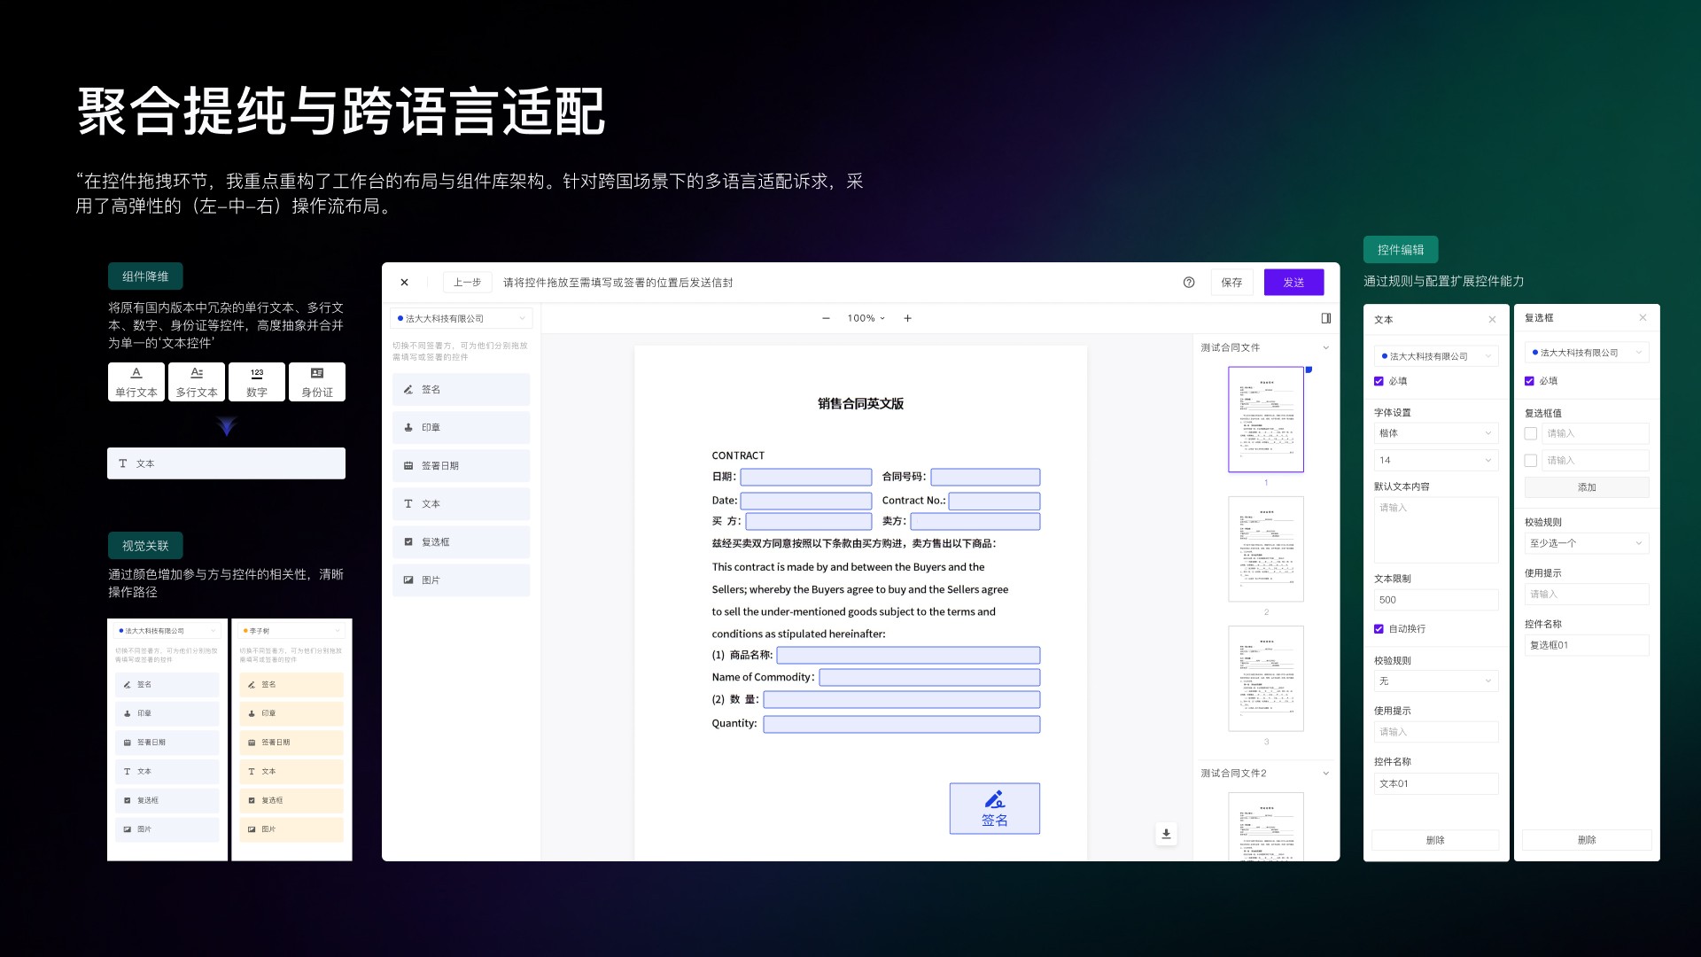Click the help question mark icon
The height and width of the screenshot is (957, 1701).
click(x=1189, y=283)
